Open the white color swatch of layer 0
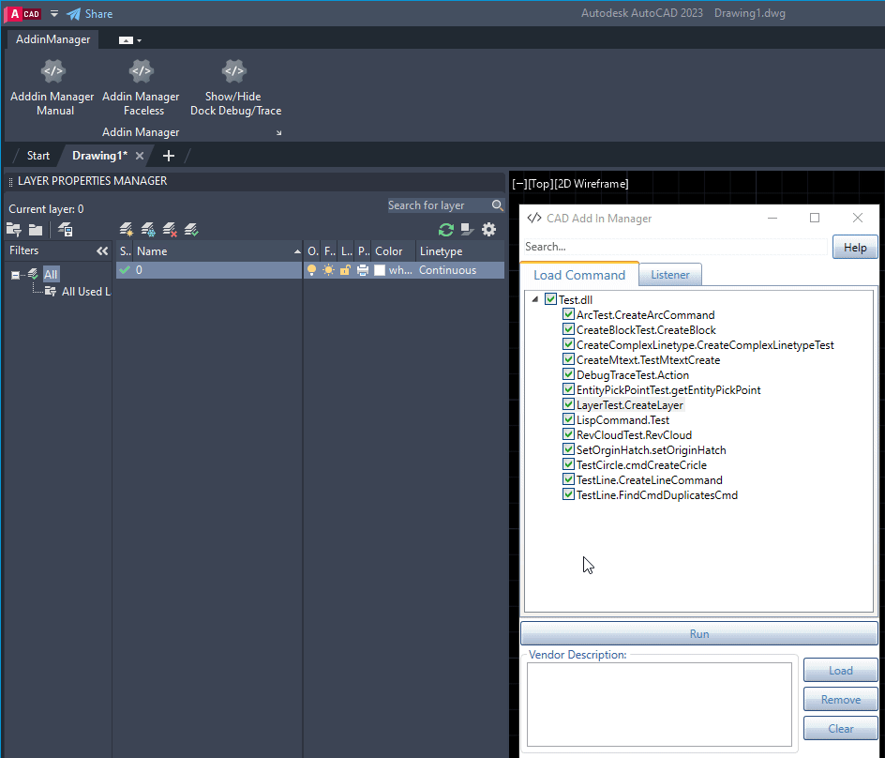885x758 pixels. [380, 270]
